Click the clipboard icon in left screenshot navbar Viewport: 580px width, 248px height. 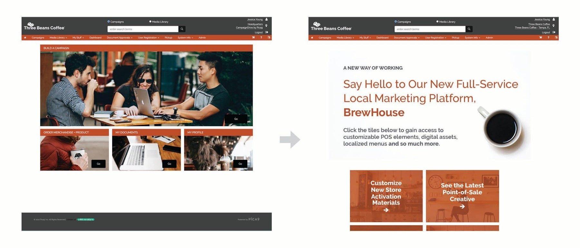pos(269,38)
